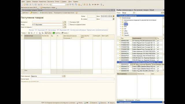Open the Справка menu

(x=75, y=2)
